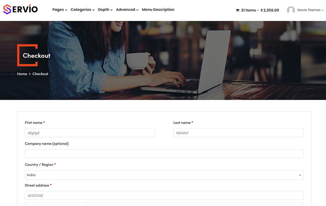Click the Checkout page heading

pyautogui.click(x=37, y=56)
